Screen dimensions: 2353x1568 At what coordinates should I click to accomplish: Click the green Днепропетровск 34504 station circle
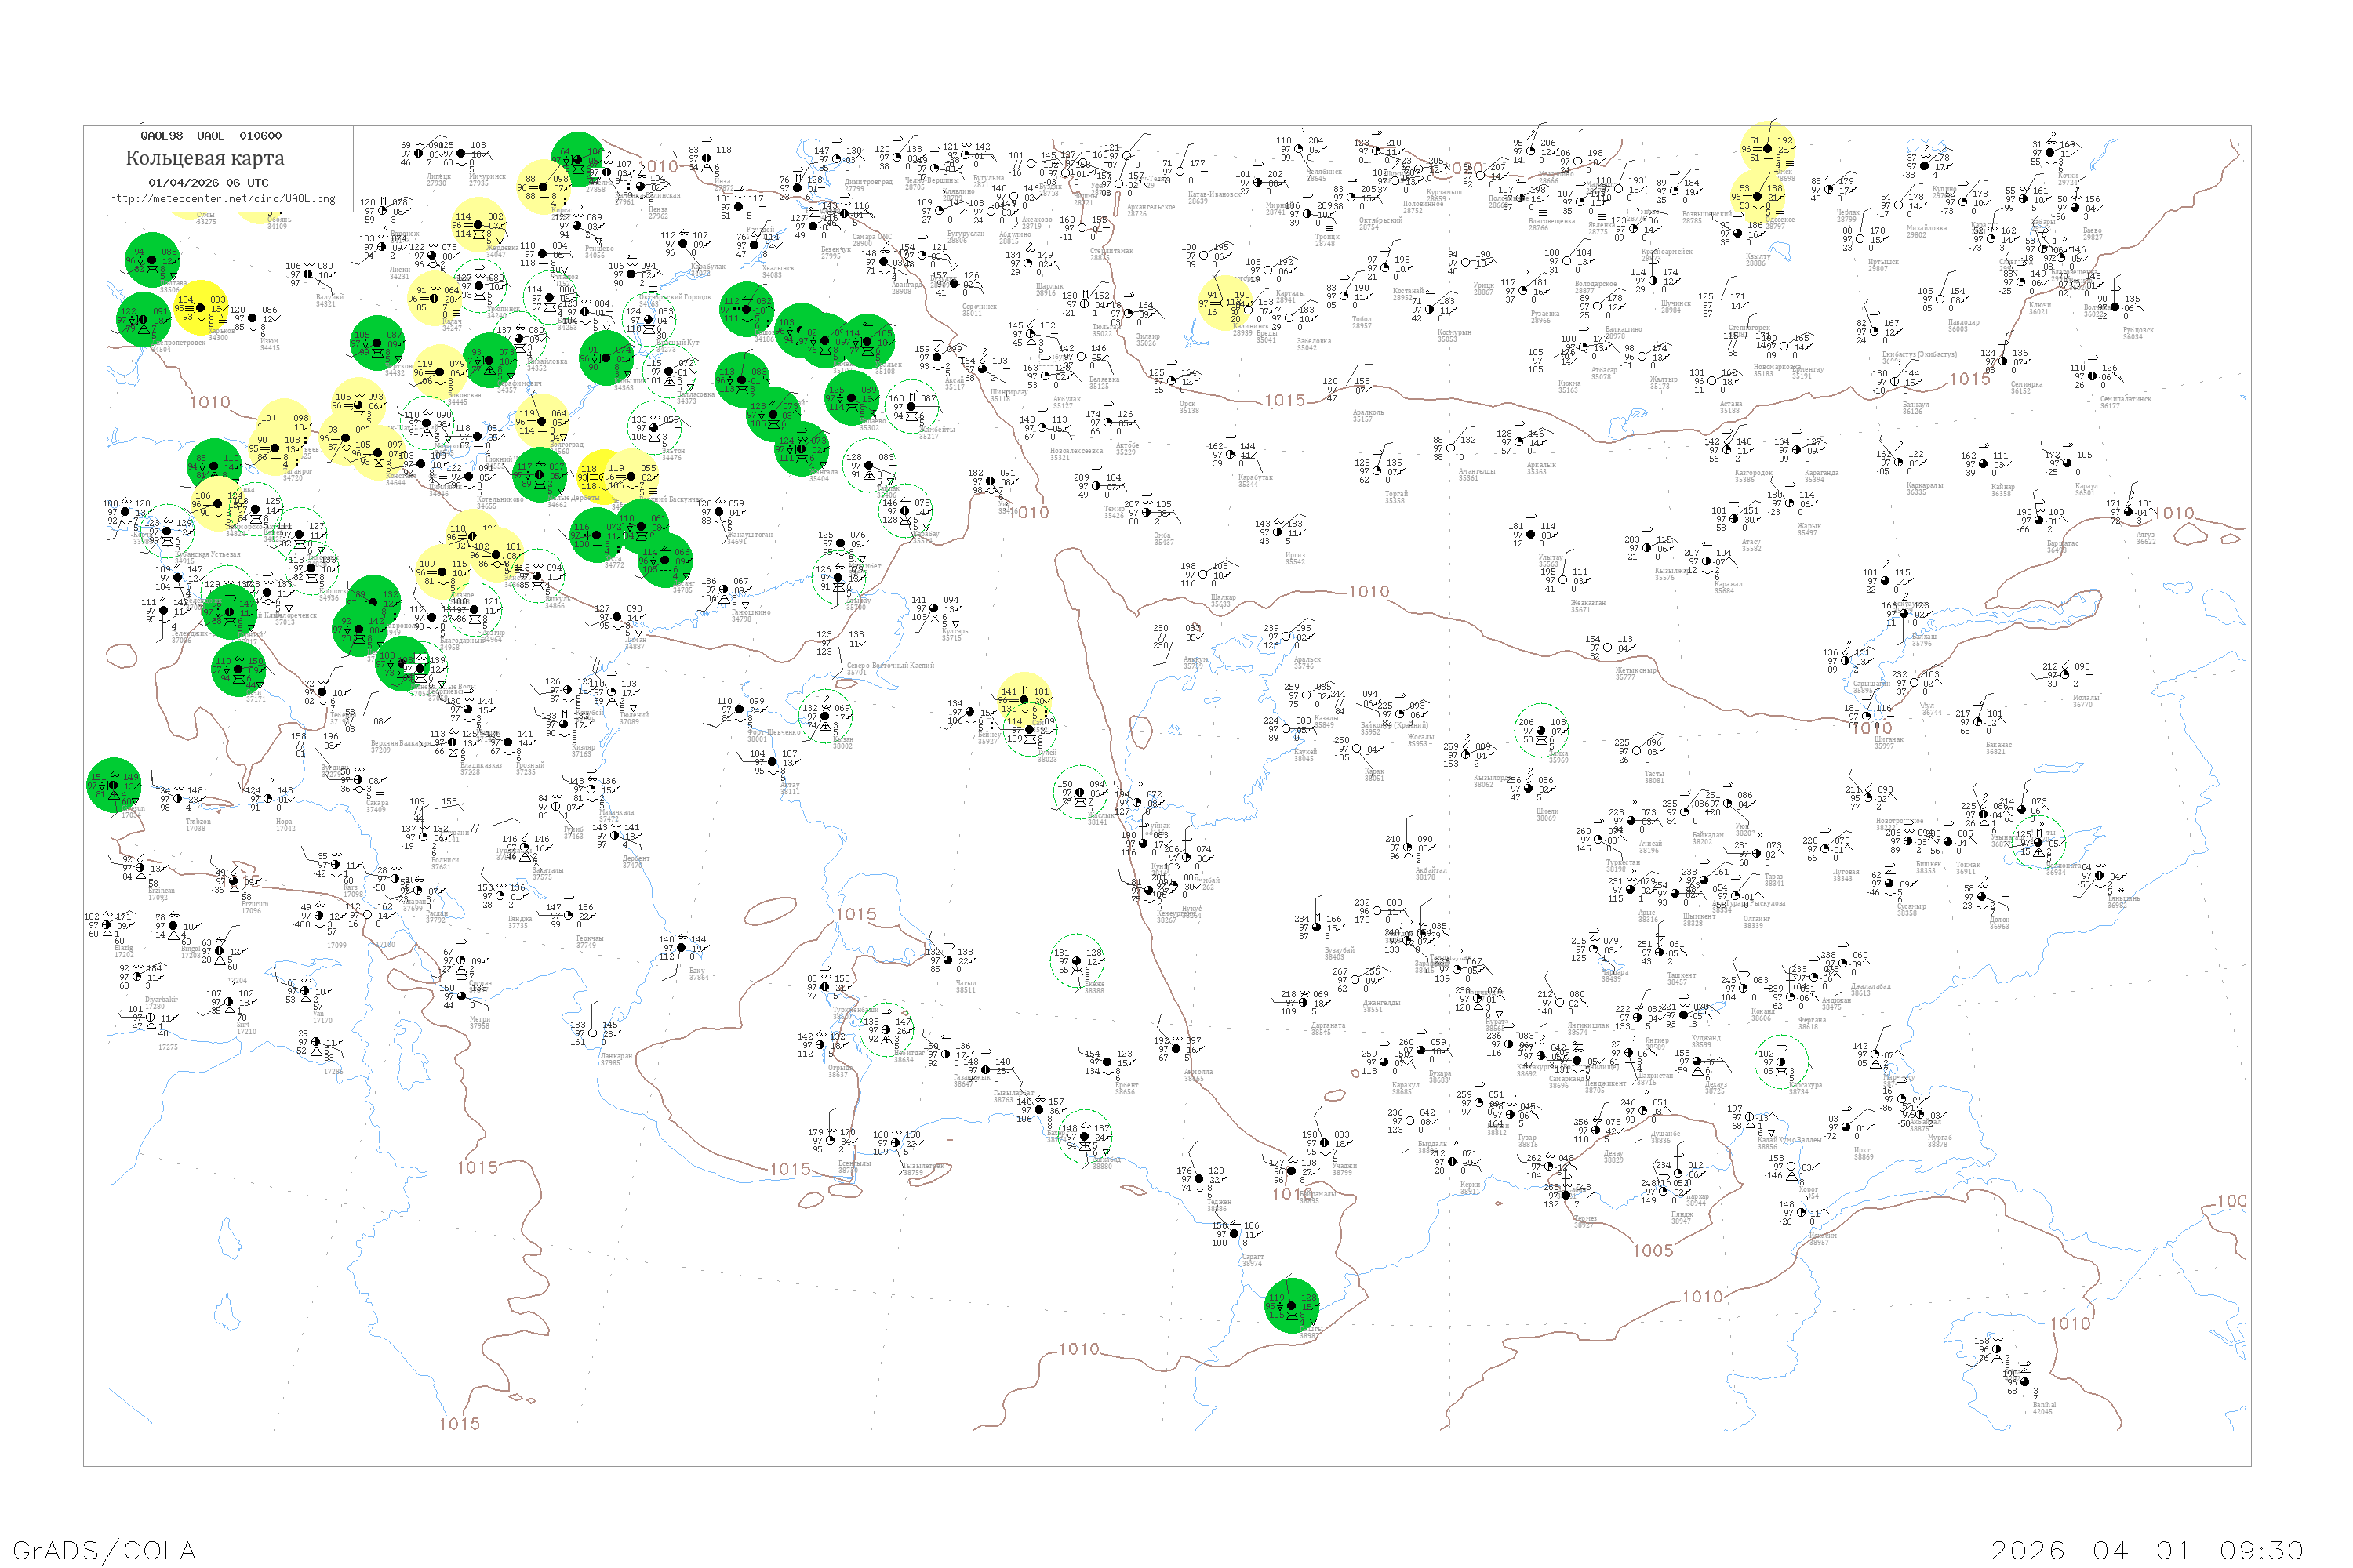coord(143,319)
